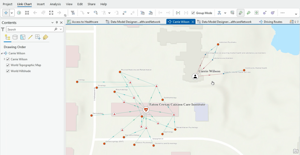Click the green arrow between brackets icon
The height and width of the screenshot is (155, 300).
point(178,13)
